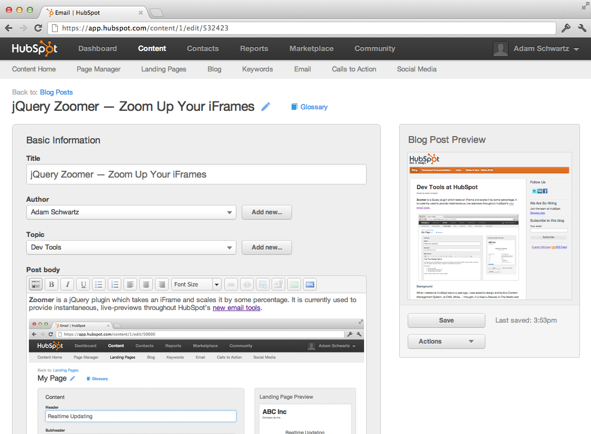Follow the new email tools link
The width and height of the screenshot is (591, 434).
pos(236,308)
